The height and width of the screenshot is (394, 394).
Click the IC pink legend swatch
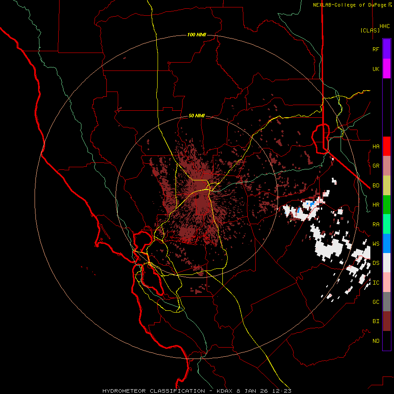[x=387, y=282]
